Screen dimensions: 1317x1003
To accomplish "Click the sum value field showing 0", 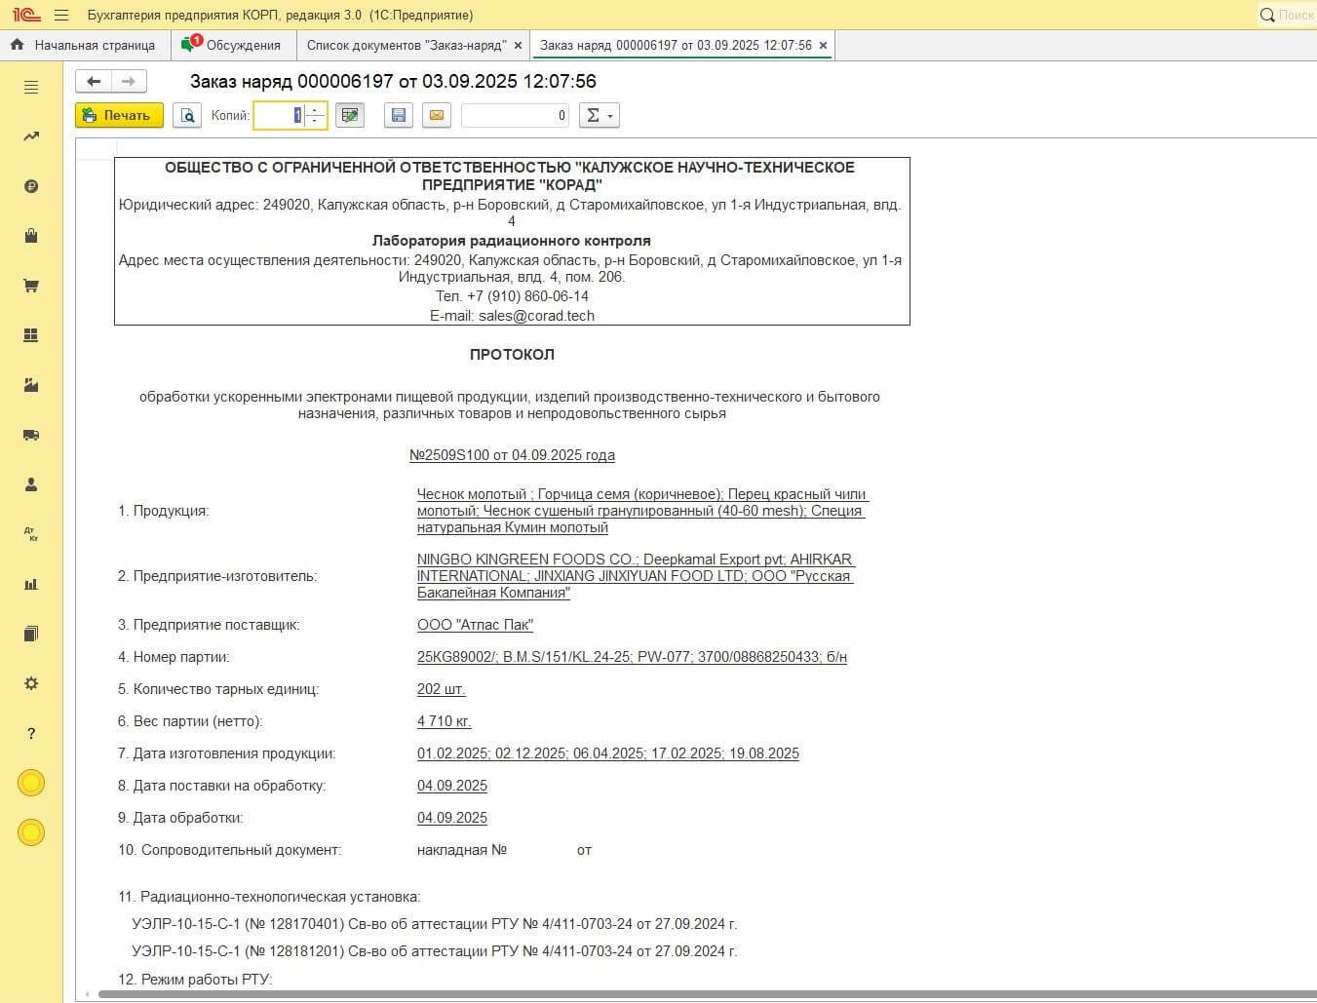I will click(x=515, y=115).
